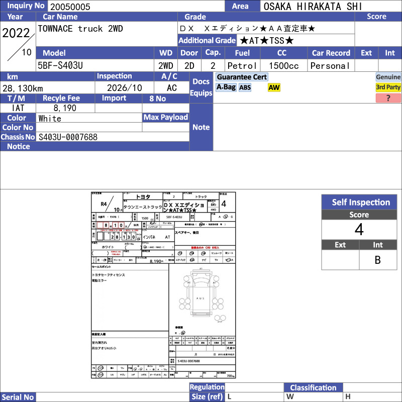The image size is (402, 402).
Task: Click the AC value under A/C
Action: [x=172, y=88]
